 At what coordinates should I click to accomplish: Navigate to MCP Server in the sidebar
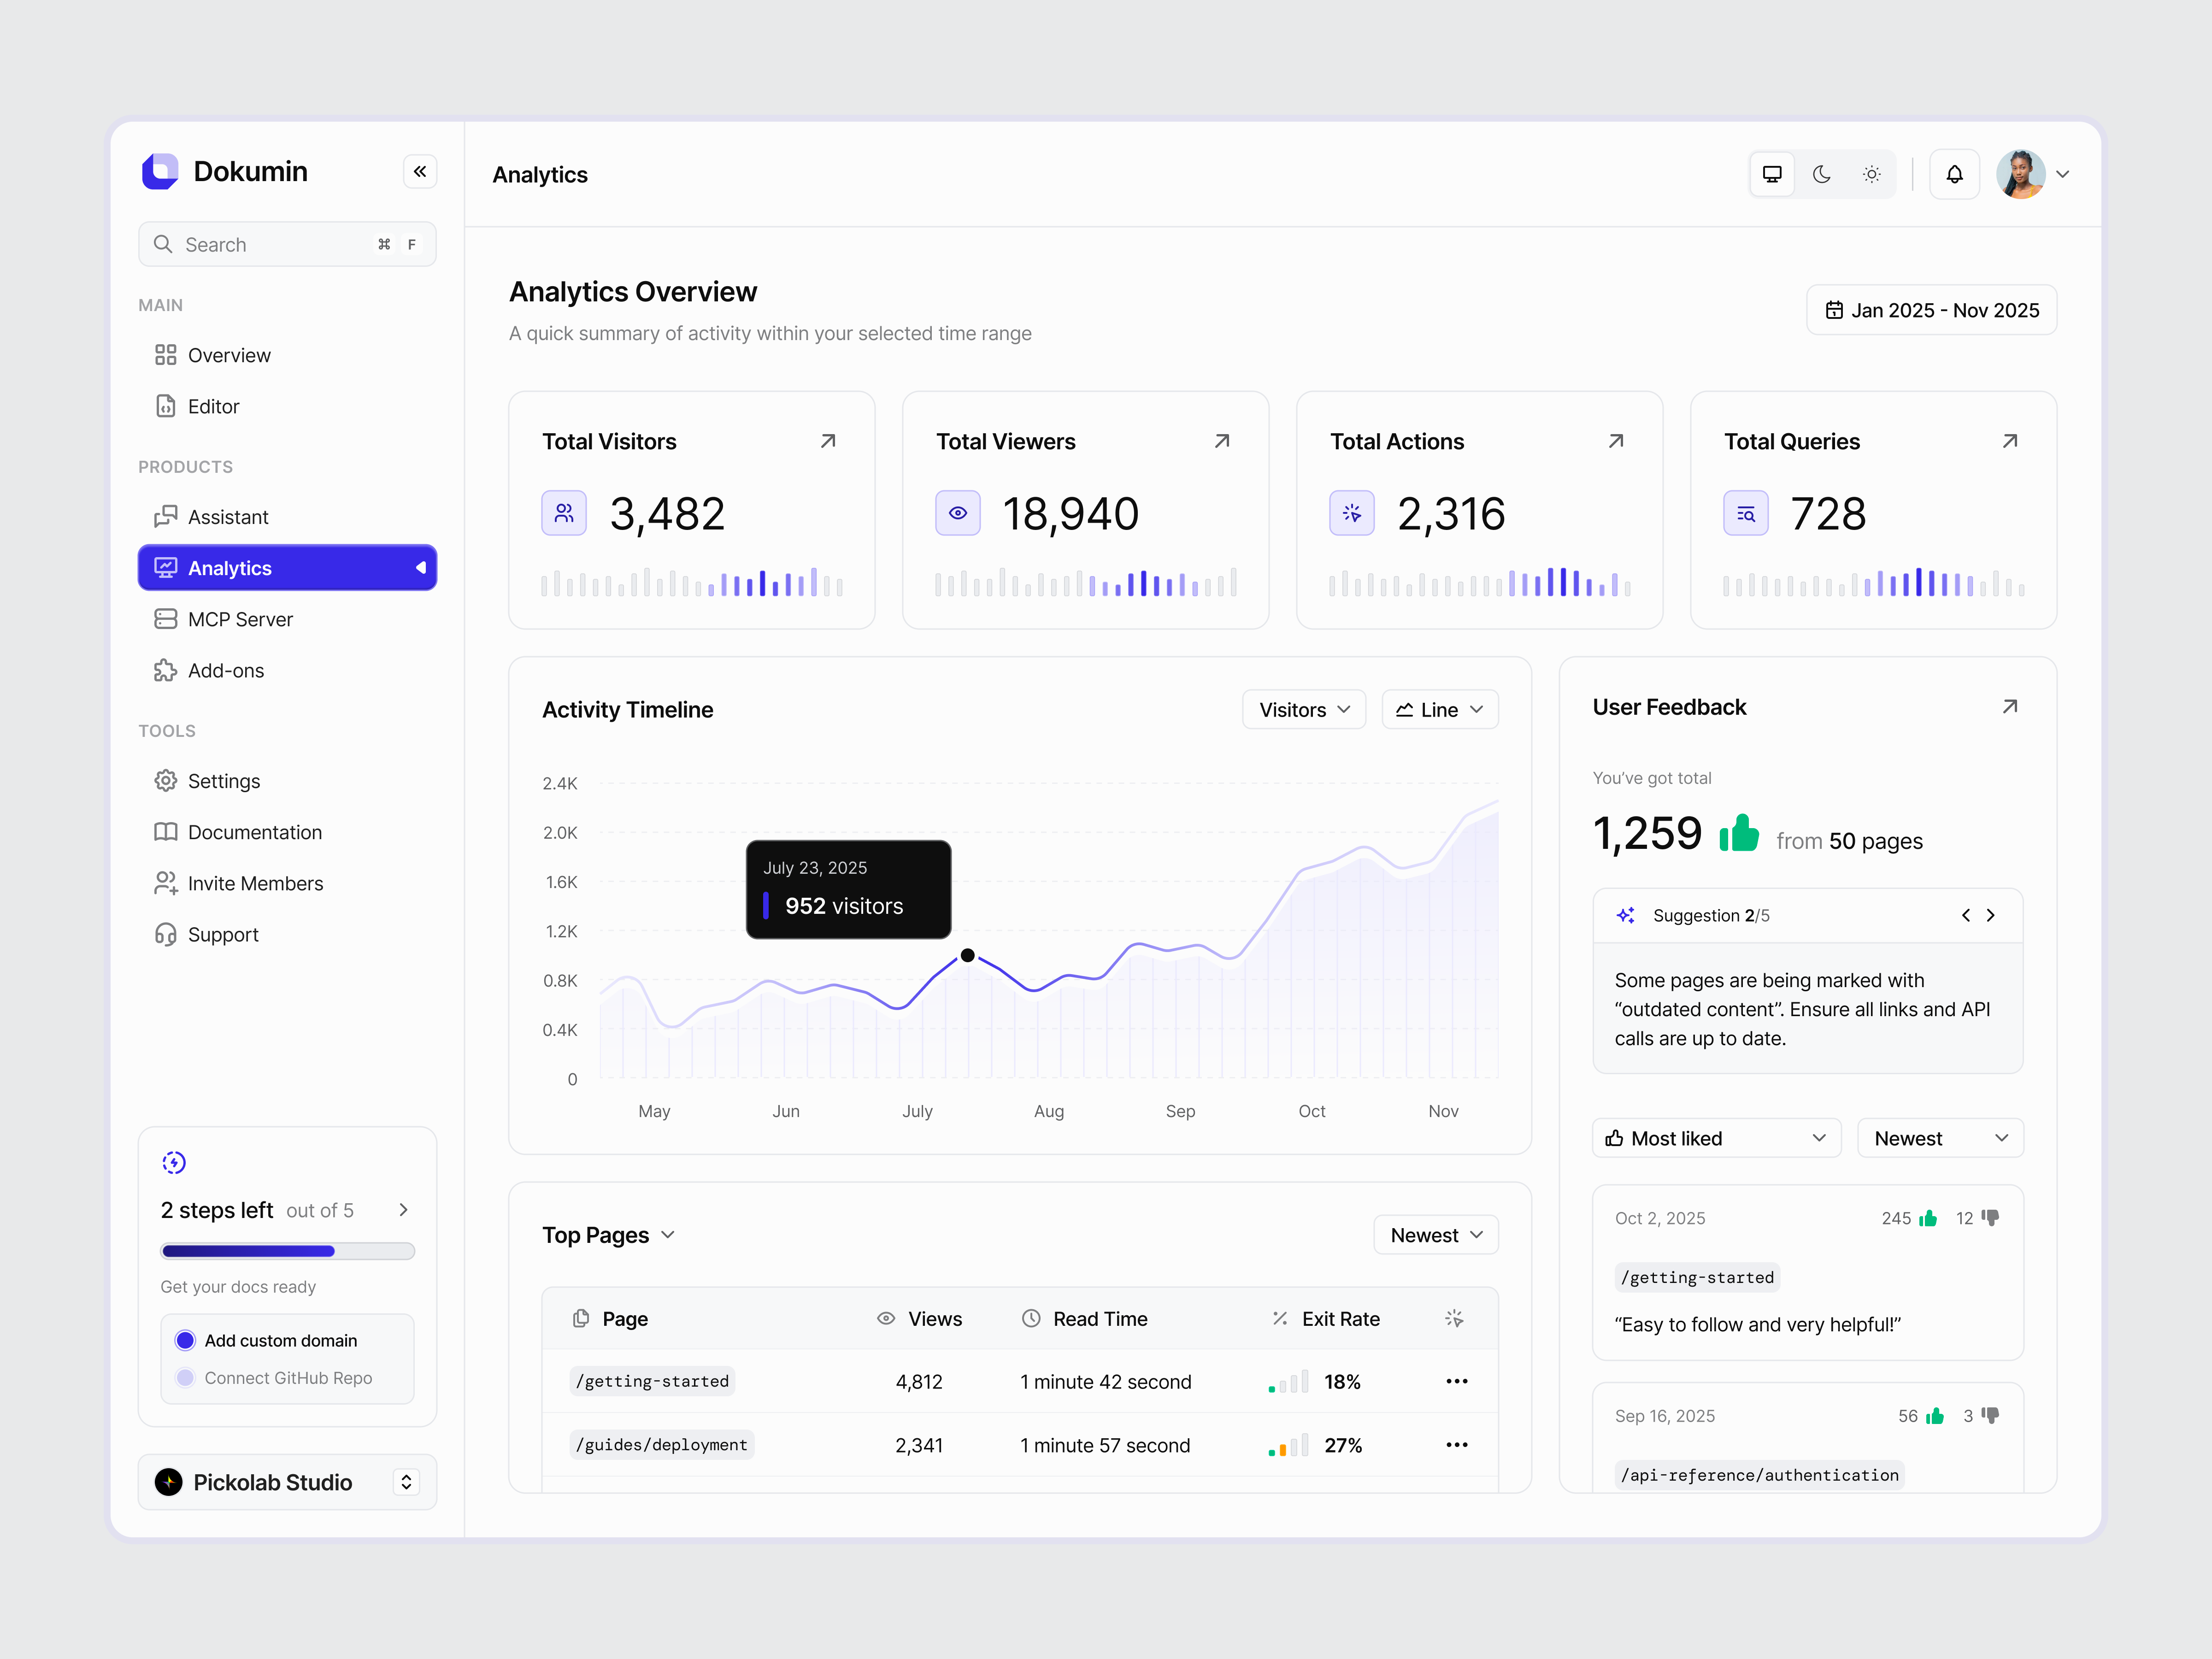(240, 619)
